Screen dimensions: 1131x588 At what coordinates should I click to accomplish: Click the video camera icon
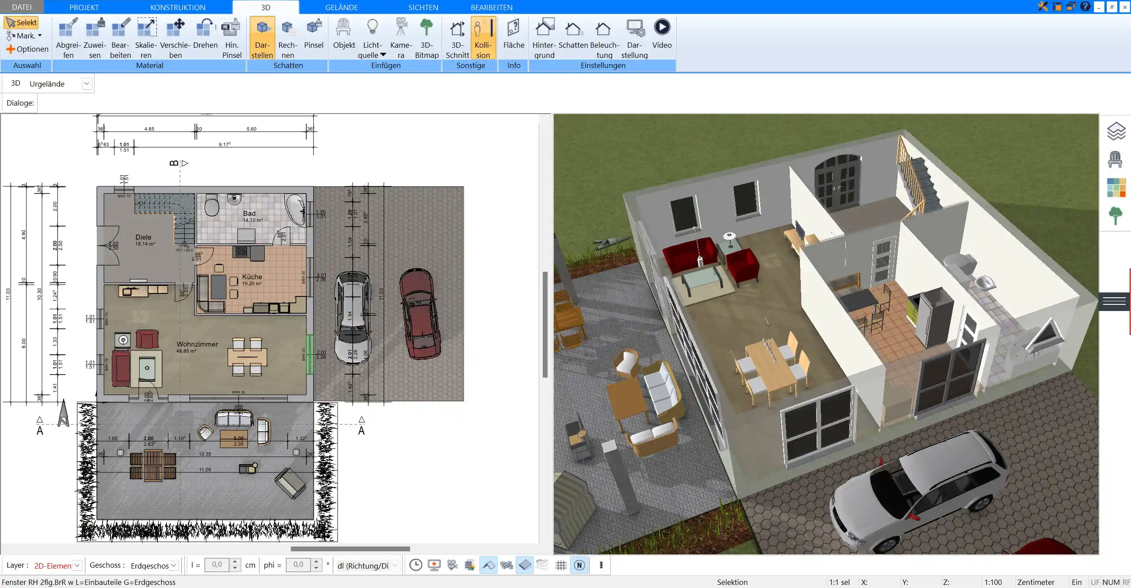(x=452, y=565)
